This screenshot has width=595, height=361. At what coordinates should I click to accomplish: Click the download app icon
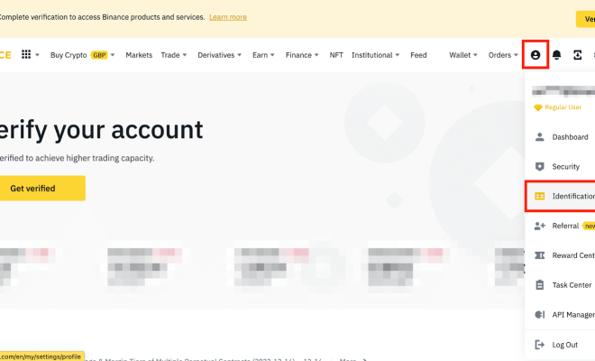(x=577, y=55)
